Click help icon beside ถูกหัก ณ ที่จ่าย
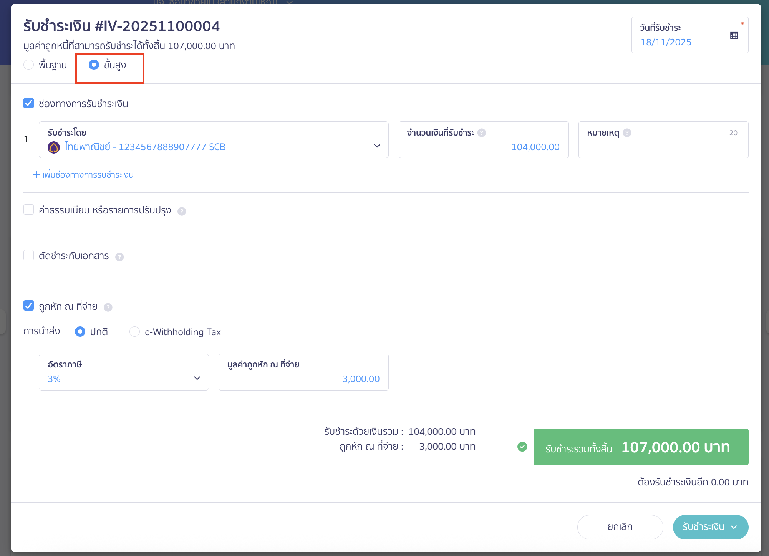 point(108,307)
